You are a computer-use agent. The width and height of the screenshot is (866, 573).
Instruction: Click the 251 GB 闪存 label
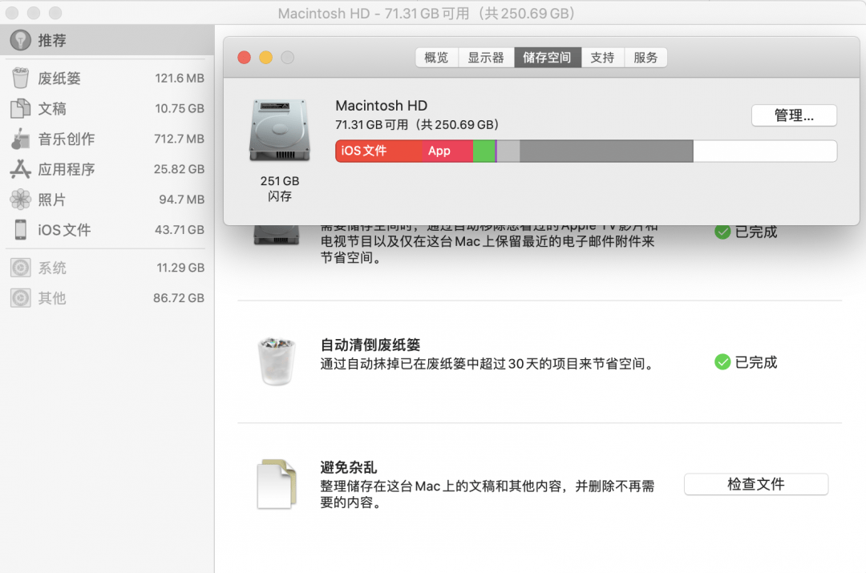pyautogui.click(x=280, y=188)
